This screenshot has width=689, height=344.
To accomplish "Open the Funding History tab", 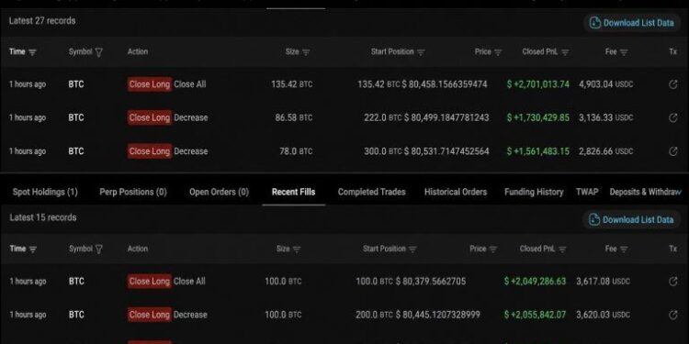I will click(534, 193).
